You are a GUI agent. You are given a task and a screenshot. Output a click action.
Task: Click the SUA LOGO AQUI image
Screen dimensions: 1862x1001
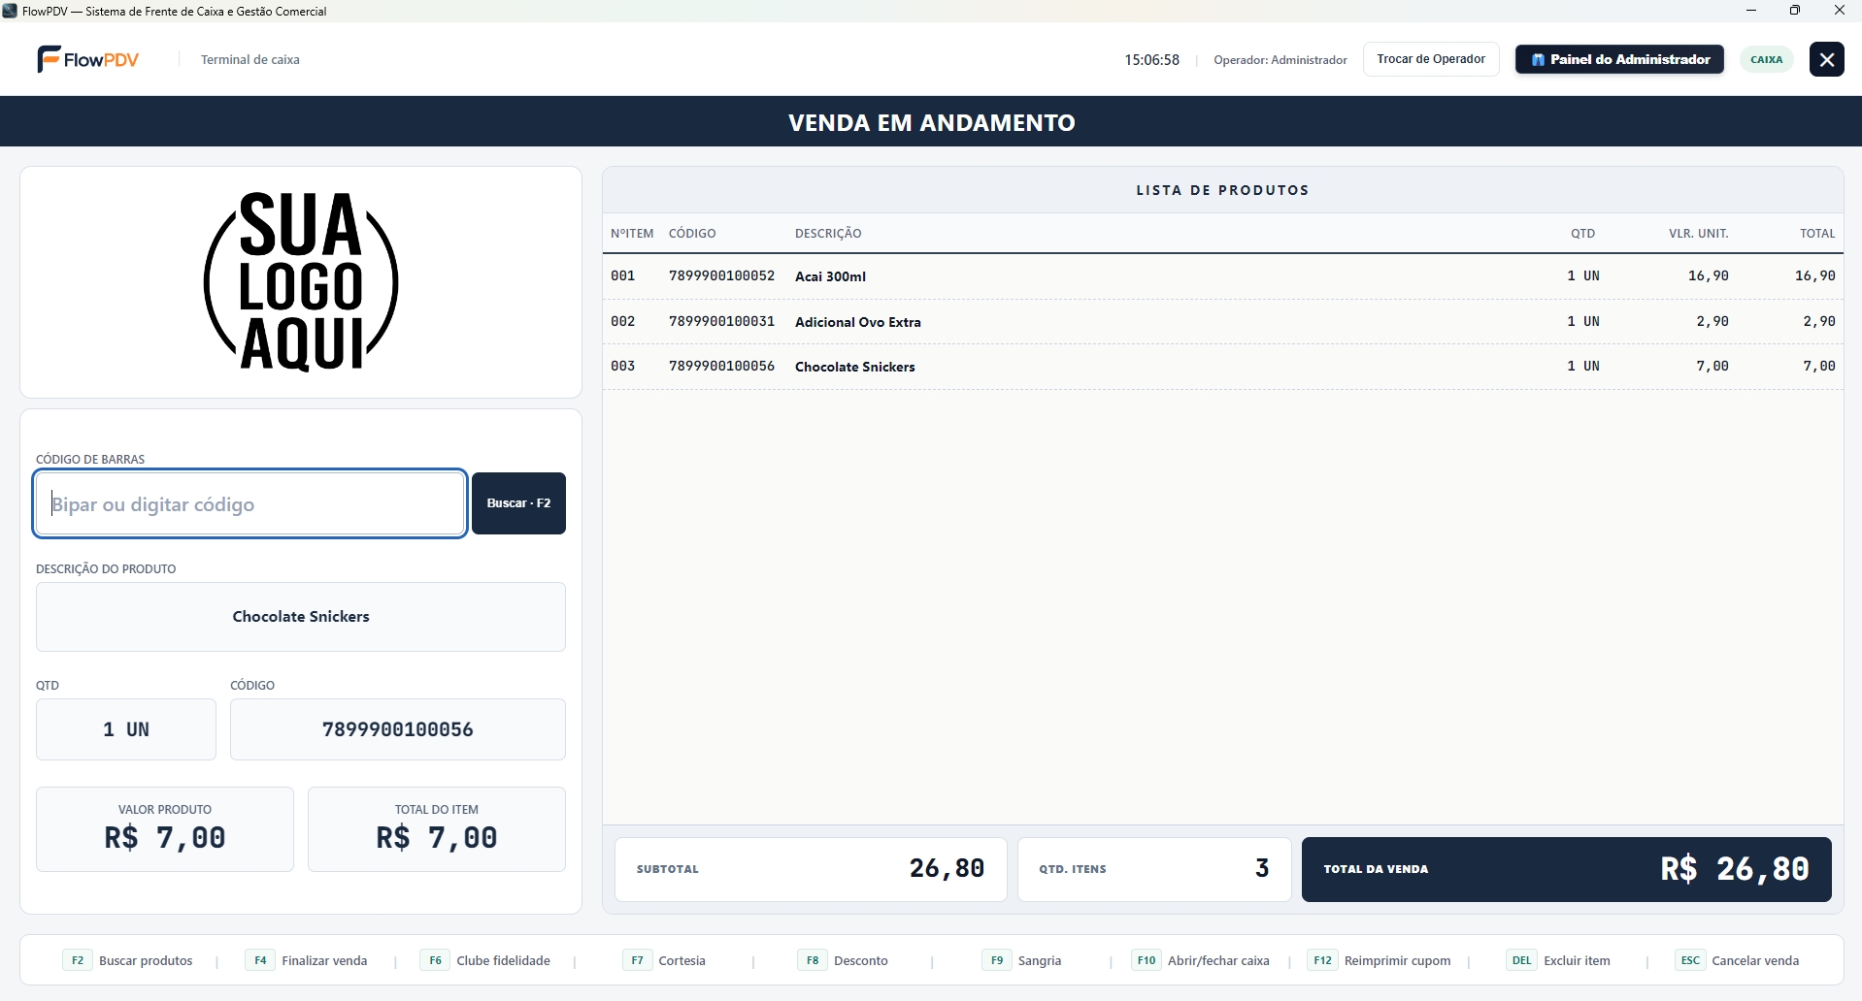[x=301, y=281]
